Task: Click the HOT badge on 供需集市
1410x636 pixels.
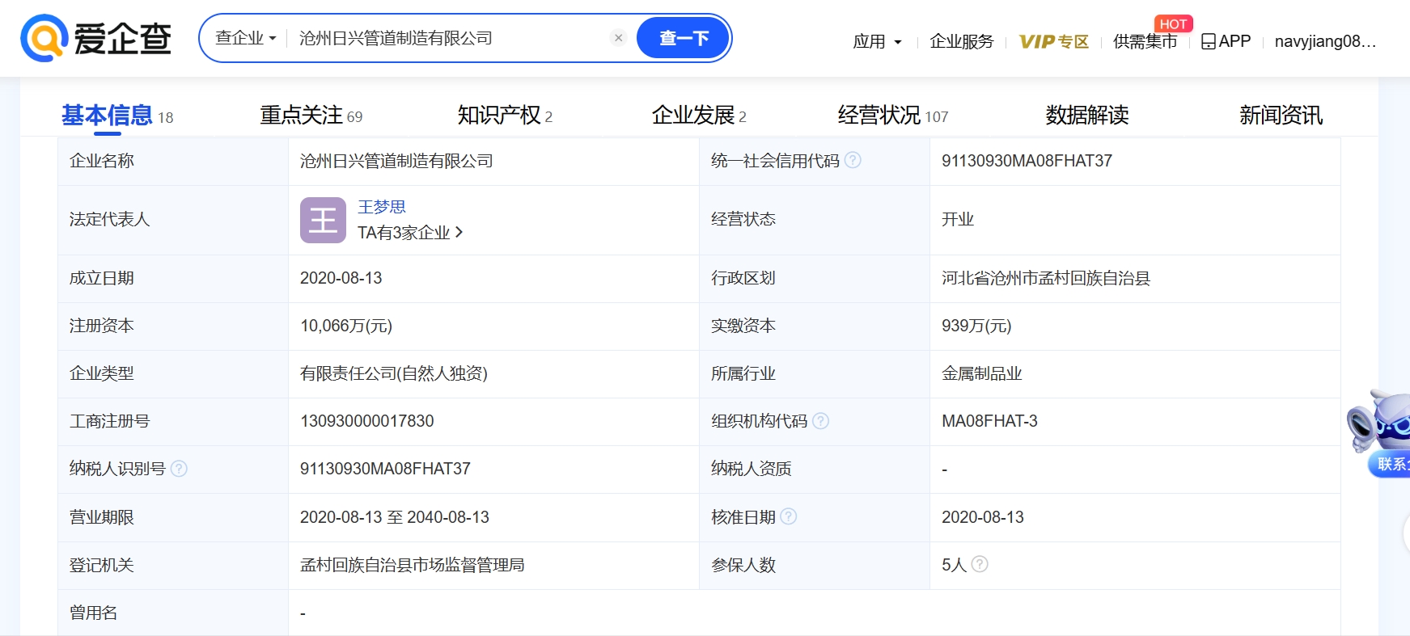Action: click(x=1173, y=24)
